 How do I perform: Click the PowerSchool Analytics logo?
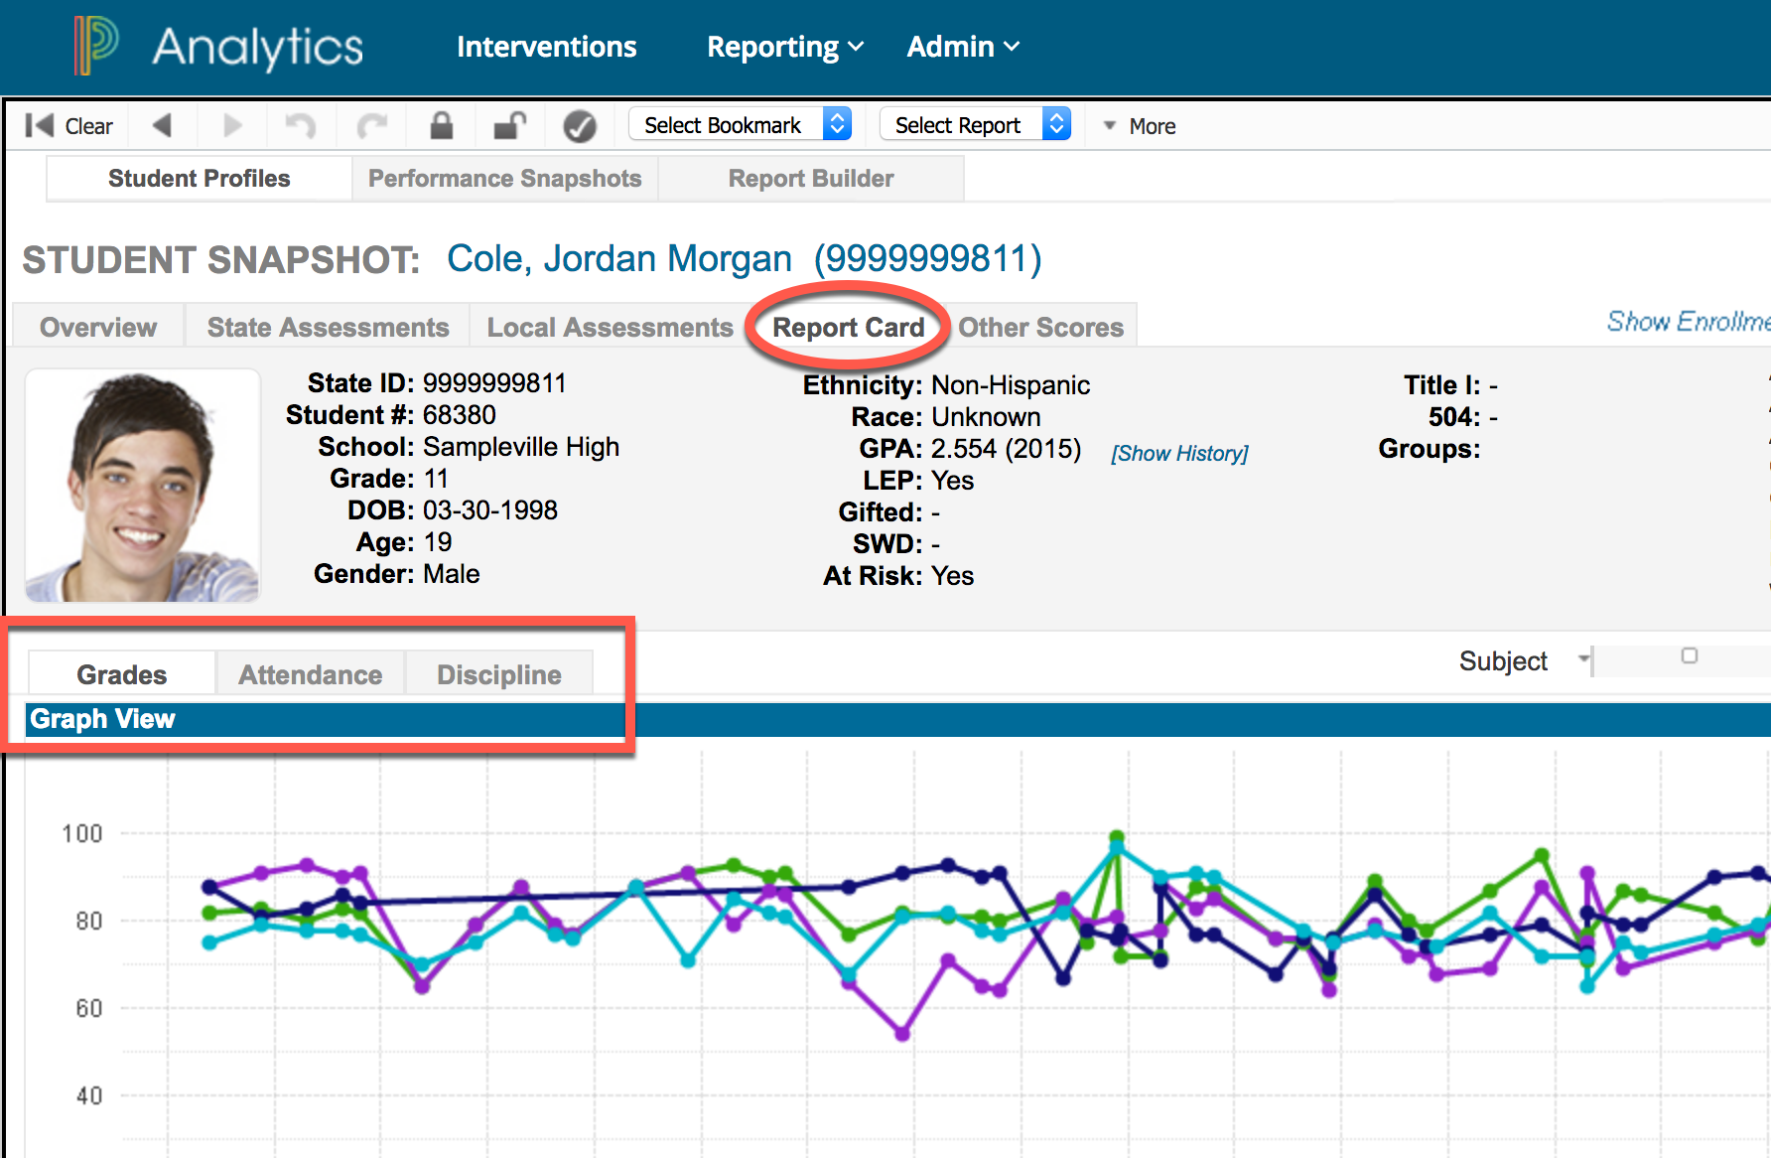pos(219,46)
